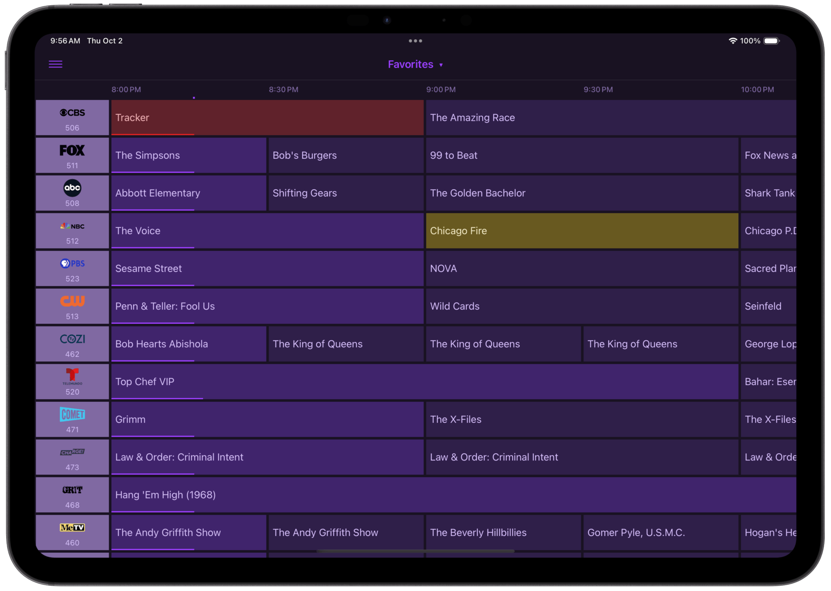831x591 pixels.
Task: Select 9:30 PM The King of Queens
Action: pyautogui.click(x=660, y=344)
